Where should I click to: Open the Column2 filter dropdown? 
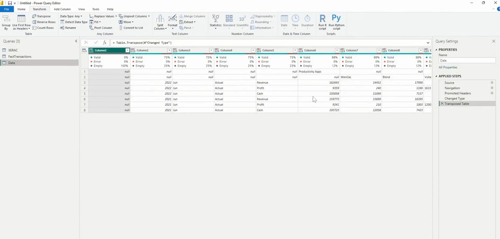click(169, 50)
